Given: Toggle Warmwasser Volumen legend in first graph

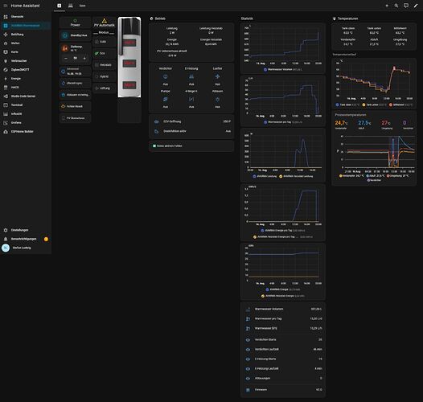Looking at the screenshot, I should point(282,70).
